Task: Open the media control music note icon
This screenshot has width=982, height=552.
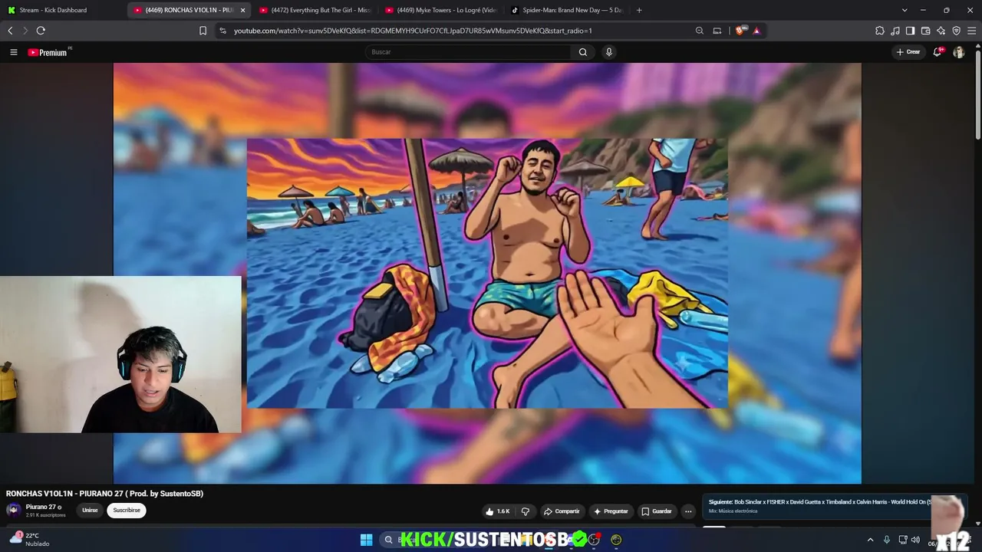Action: tap(895, 31)
